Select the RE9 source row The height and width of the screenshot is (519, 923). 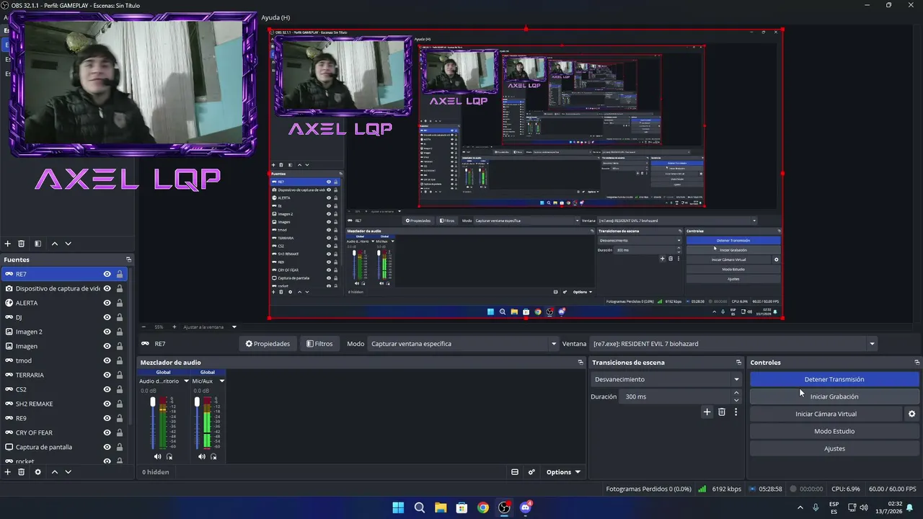[x=63, y=418]
